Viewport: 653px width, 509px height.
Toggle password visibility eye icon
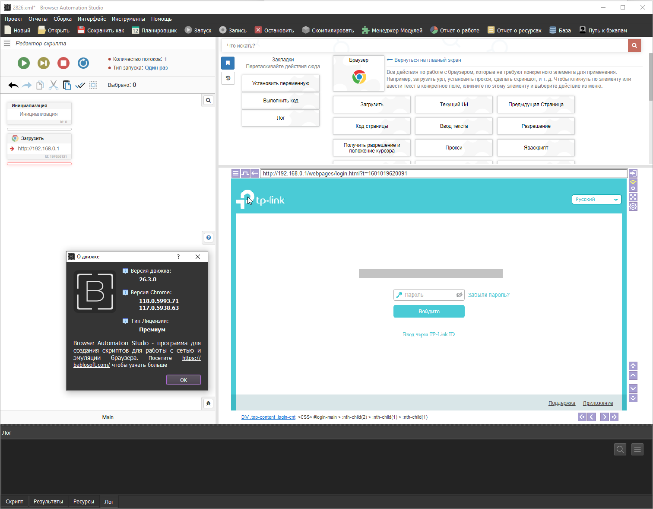459,295
